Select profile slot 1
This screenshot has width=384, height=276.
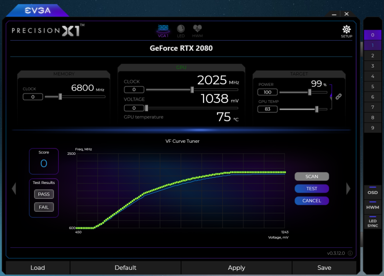coord(372,45)
